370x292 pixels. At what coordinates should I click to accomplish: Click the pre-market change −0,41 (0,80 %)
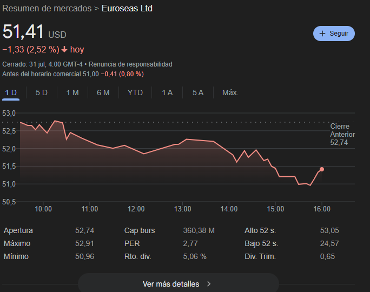tap(122, 74)
